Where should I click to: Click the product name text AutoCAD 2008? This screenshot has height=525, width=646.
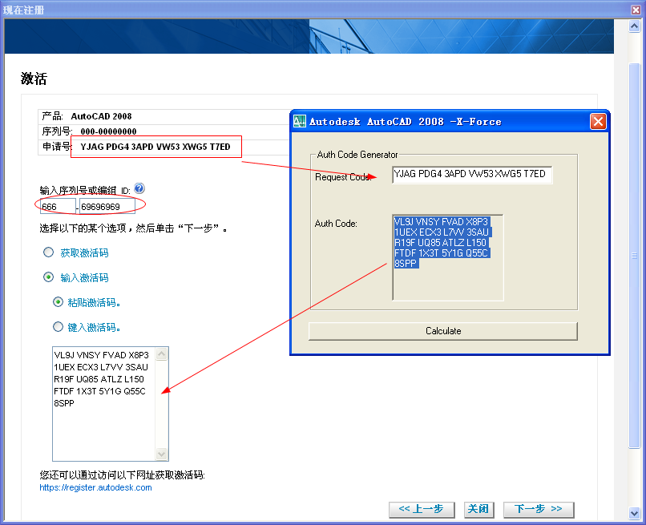pos(101,116)
